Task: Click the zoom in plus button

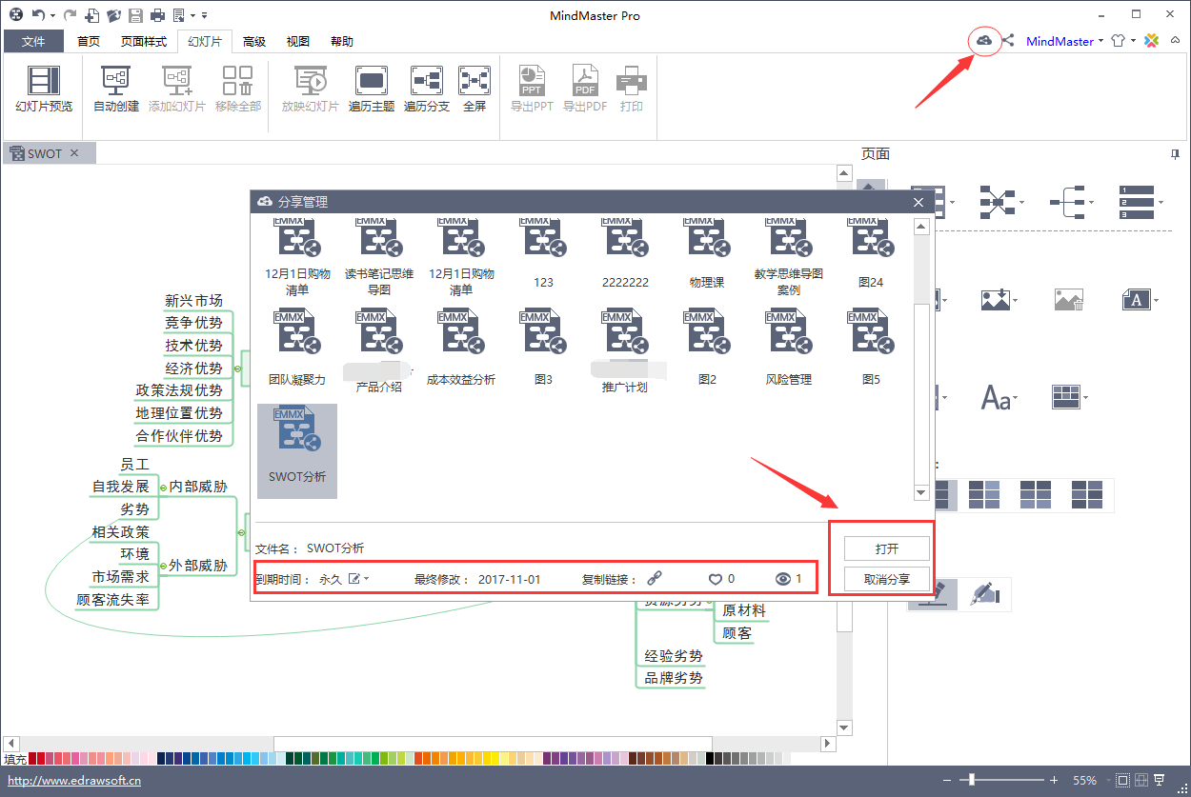Action: (x=1054, y=780)
